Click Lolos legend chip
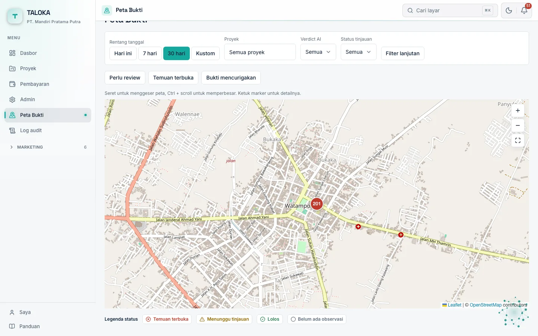The height and width of the screenshot is (336, 538). (270, 319)
